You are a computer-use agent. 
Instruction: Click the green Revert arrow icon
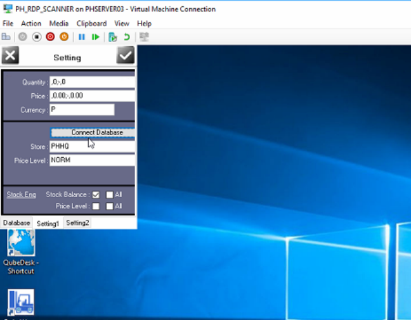[x=127, y=37]
